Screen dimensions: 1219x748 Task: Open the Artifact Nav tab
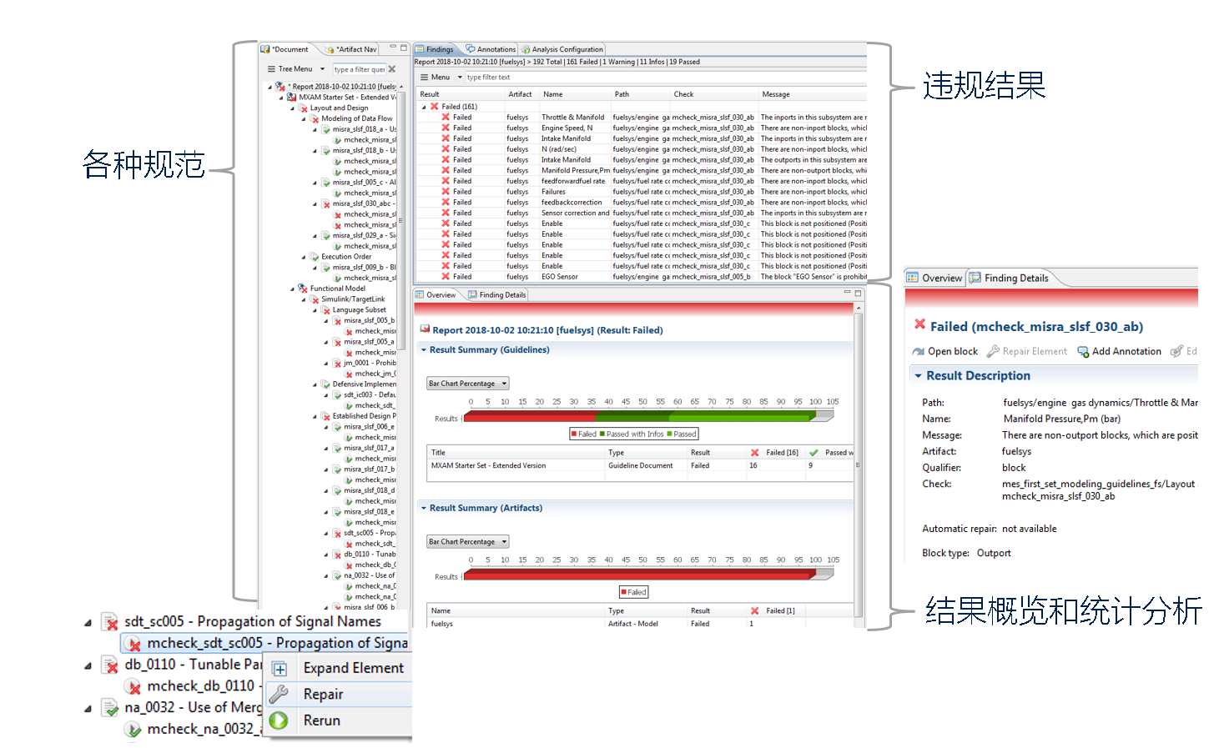point(353,49)
